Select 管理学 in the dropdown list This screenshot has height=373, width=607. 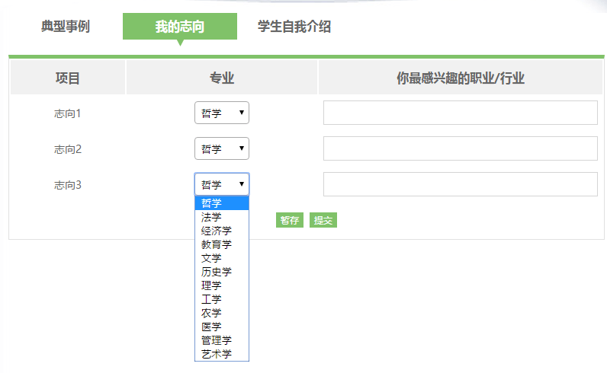point(222,340)
